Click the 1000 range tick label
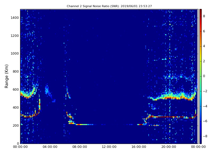 (15, 54)
